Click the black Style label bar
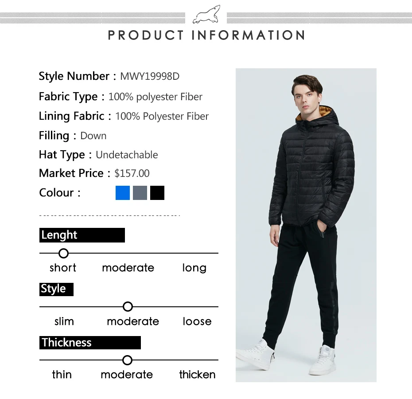Screen dimensions: 412x399 57,289
